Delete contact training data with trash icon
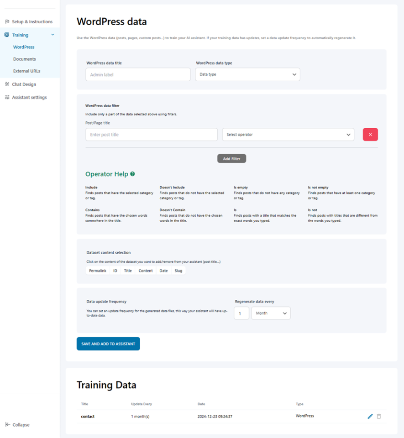This screenshot has height=438, width=404. (x=379, y=417)
